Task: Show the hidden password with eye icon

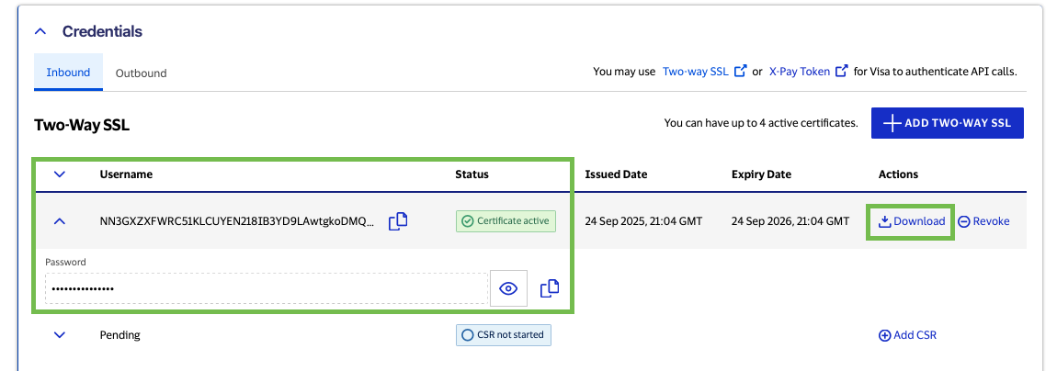Action: [x=508, y=288]
